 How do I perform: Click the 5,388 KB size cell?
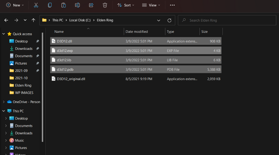[x=214, y=69]
